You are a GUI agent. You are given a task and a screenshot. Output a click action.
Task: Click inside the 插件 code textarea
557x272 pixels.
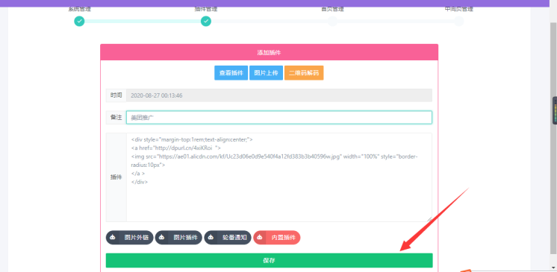click(279, 177)
